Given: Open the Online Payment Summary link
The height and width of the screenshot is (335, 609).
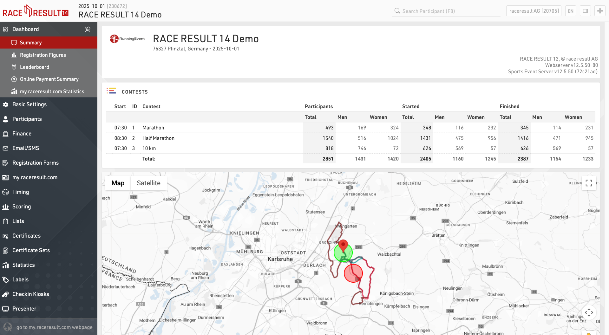Looking at the screenshot, I should [x=49, y=79].
